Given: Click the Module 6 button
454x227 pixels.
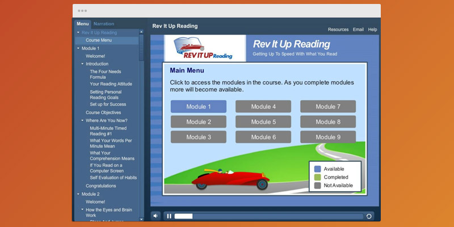Looking at the screenshot, I should click(263, 137).
